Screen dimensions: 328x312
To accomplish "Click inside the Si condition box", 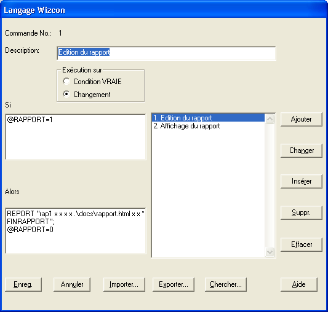I will 76,137.
